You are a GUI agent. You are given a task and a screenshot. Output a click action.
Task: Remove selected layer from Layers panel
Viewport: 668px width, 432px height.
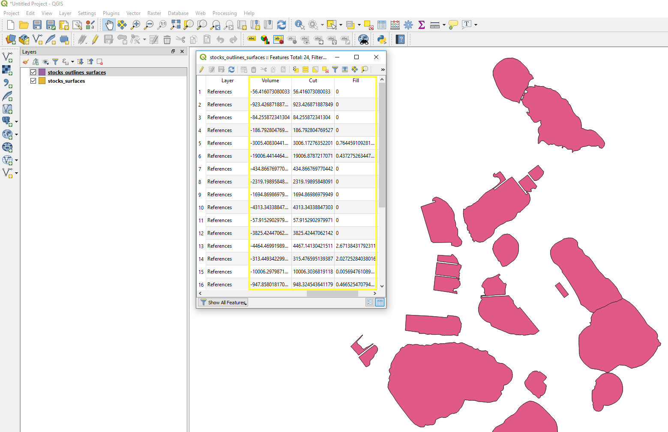pyautogui.click(x=100, y=62)
